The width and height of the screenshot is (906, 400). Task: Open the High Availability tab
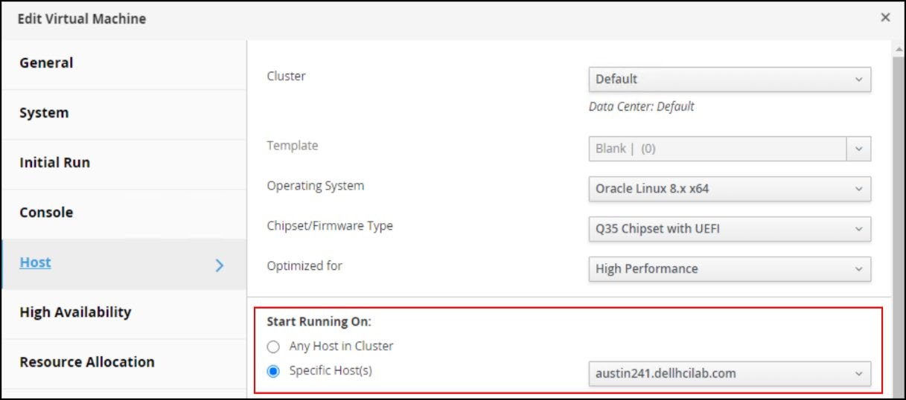point(75,312)
